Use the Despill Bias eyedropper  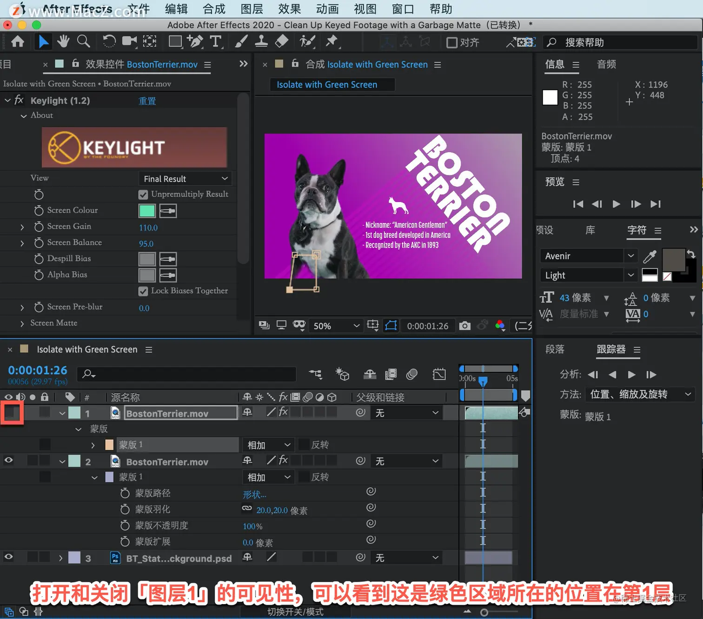pyautogui.click(x=168, y=259)
